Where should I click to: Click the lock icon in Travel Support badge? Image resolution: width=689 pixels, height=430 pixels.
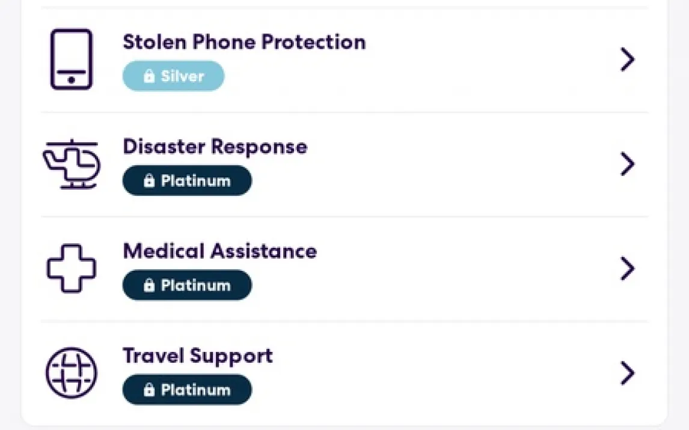tap(149, 390)
